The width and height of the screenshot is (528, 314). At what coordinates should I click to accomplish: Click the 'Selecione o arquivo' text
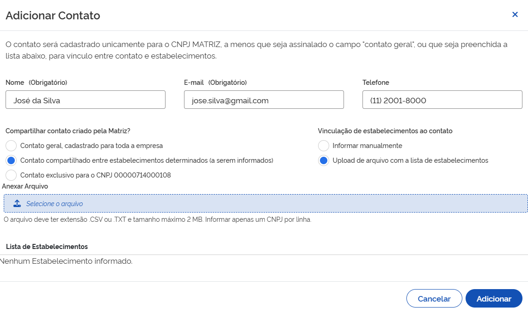(x=55, y=203)
